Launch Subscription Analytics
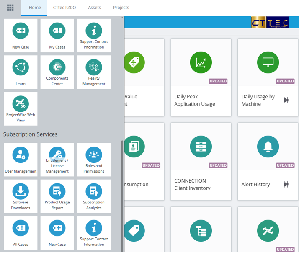Image resolution: width=299 pixels, height=255 pixels. [x=94, y=196]
